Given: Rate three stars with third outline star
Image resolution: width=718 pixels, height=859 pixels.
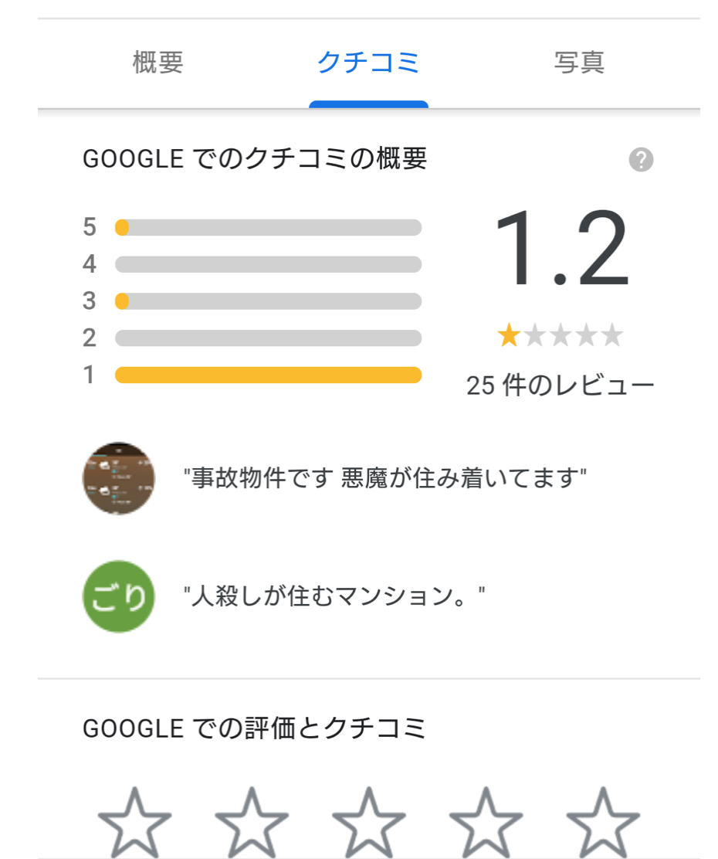Looking at the screenshot, I should pos(368,823).
